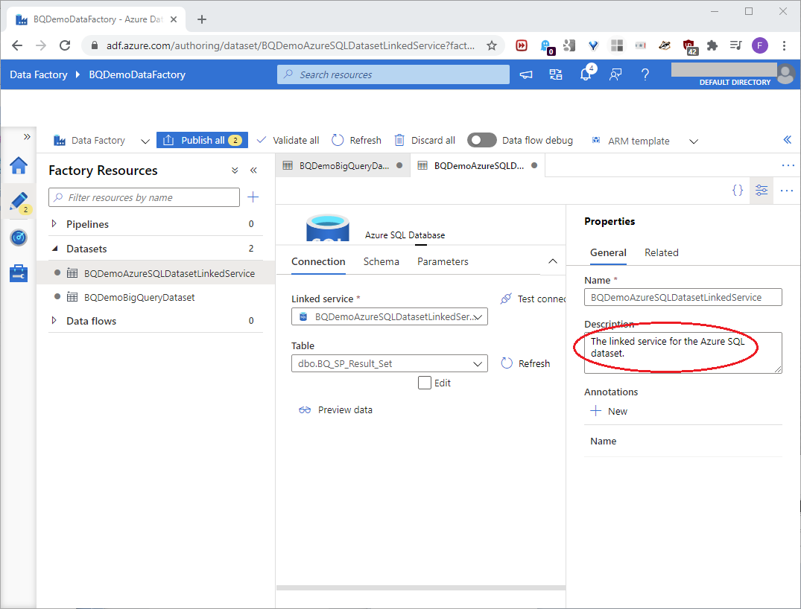Open the Home icon in left sidebar
This screenshot has width=801, height=609.
(x=18, y=165)
